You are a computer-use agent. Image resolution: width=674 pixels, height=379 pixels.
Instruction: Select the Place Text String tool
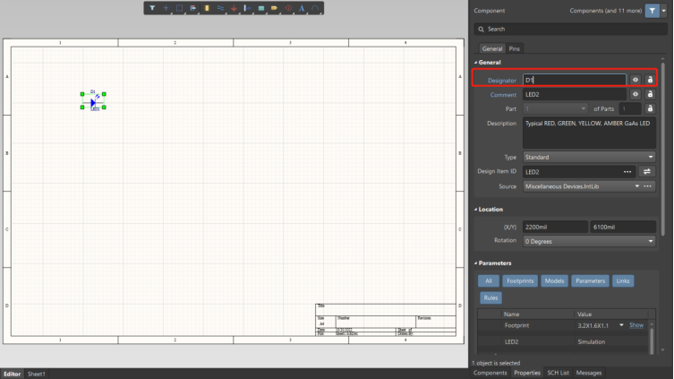coord(302,8)
